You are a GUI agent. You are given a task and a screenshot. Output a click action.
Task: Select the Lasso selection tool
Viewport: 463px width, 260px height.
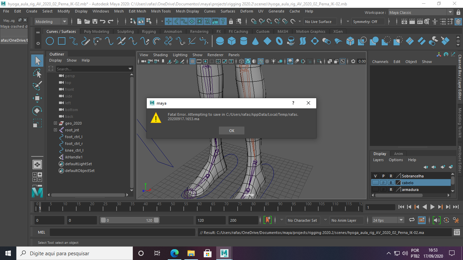pyautogui.click(x=37, y=73)
